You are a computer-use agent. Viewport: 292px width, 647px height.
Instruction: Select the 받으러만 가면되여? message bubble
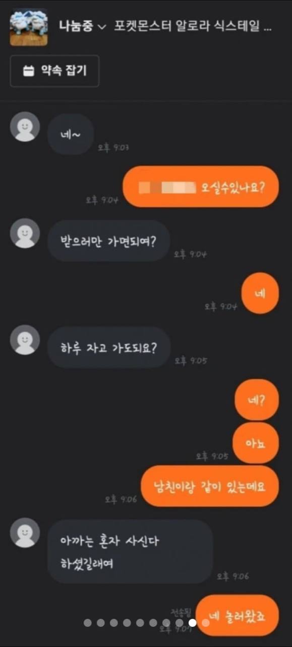tap(109, 240)
